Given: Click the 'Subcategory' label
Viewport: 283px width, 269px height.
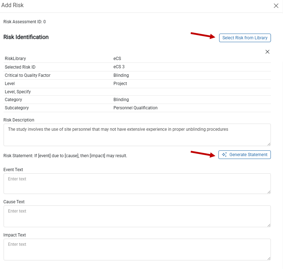Looking at the screenshot, I should 17,108.
